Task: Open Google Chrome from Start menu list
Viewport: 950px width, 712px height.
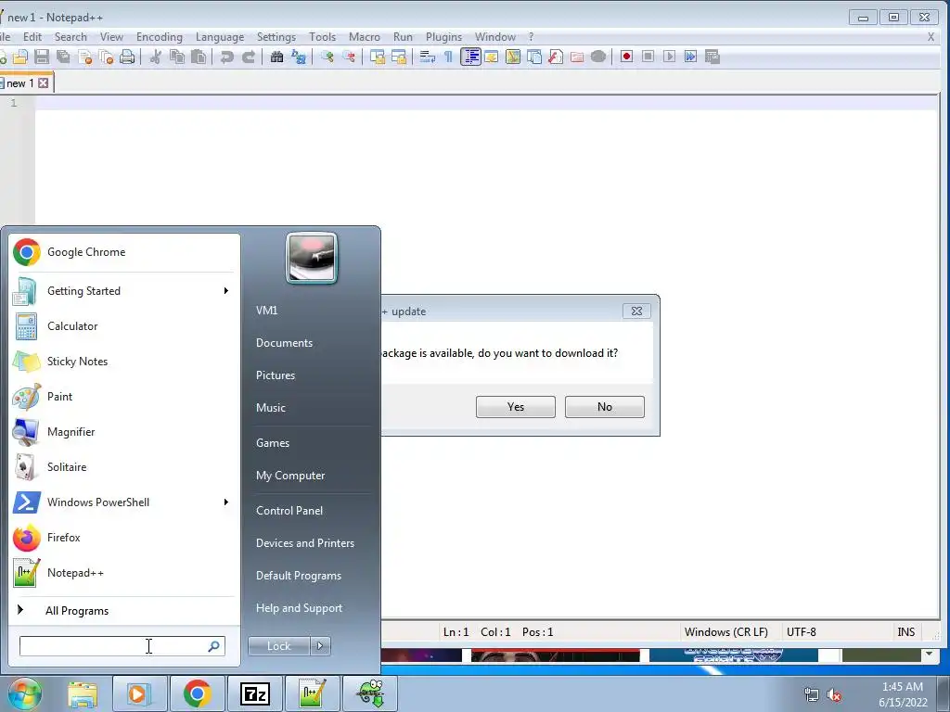Action: click(123, 252)
